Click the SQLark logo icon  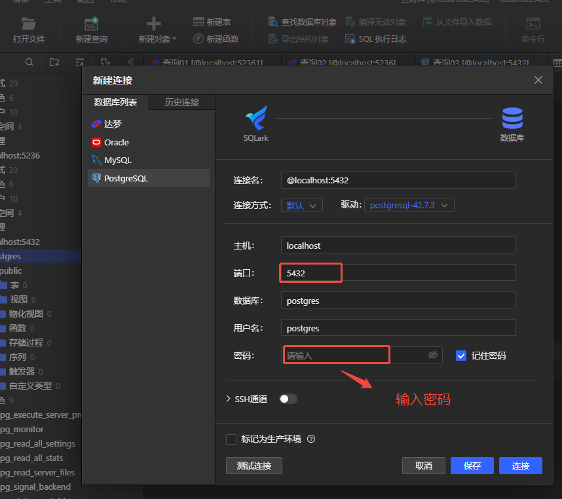[256, 119]
